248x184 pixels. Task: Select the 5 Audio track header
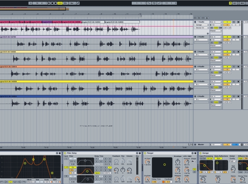[201, 82]
